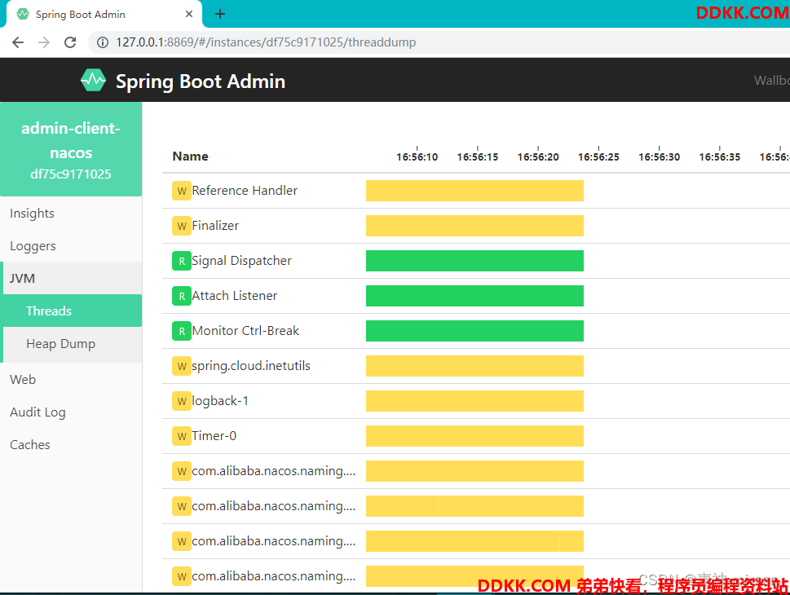
Task: Click the W badge beside Timer-0
Action: tap(181, 436)
